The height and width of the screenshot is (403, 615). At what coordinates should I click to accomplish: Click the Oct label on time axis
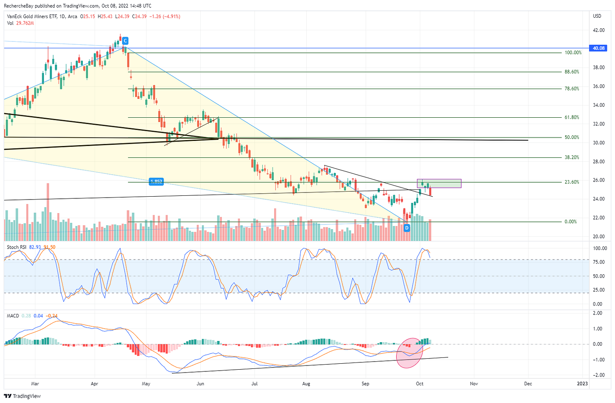[419, 384]
